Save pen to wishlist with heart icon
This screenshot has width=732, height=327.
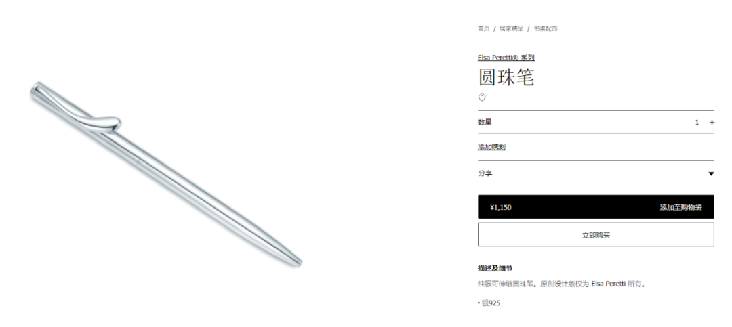pyautogui.click(x=483, y=97)
